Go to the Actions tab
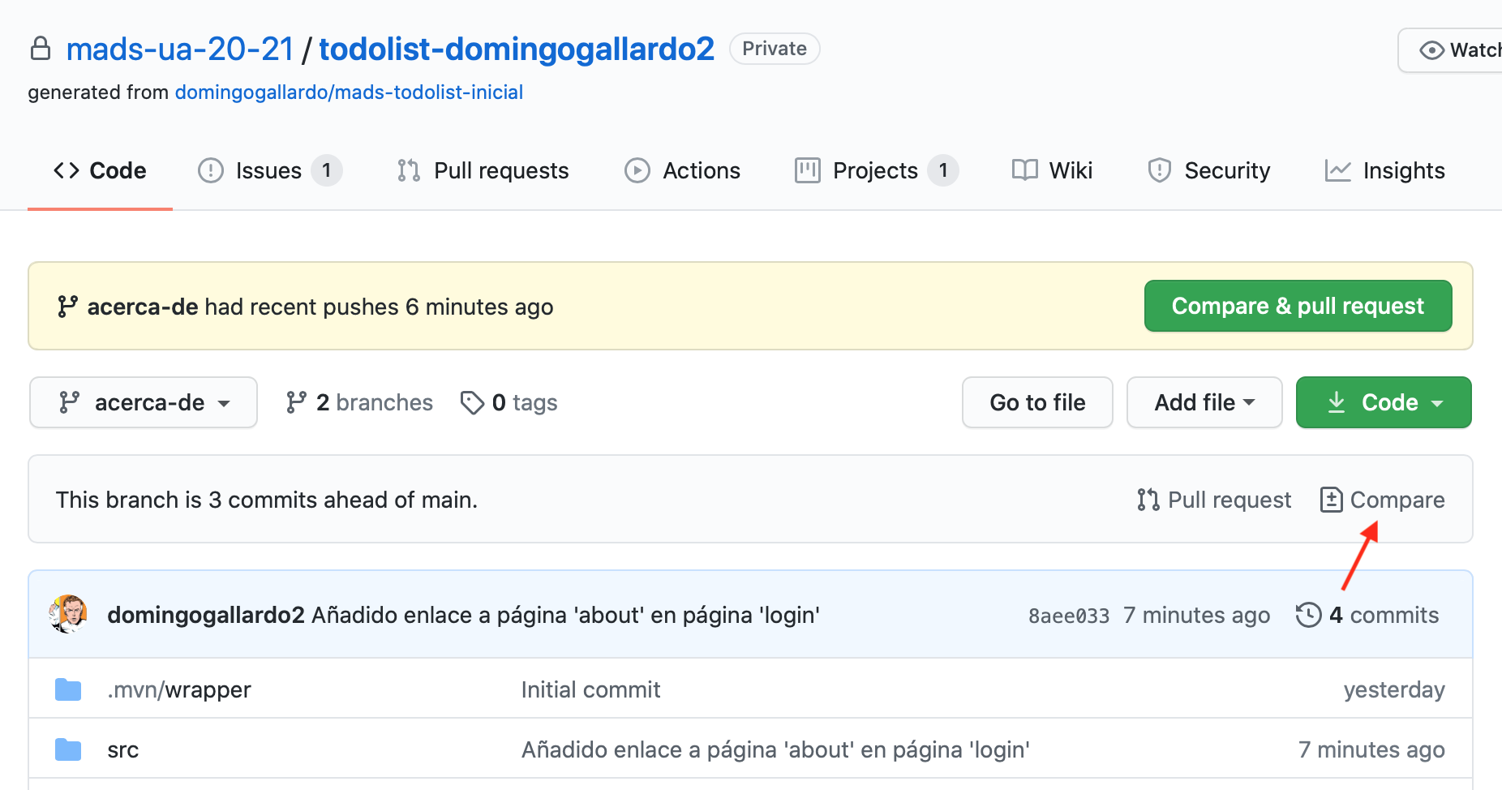This screenshot has height=790, width=1502. pyautogui.click(x=682, y=170)
